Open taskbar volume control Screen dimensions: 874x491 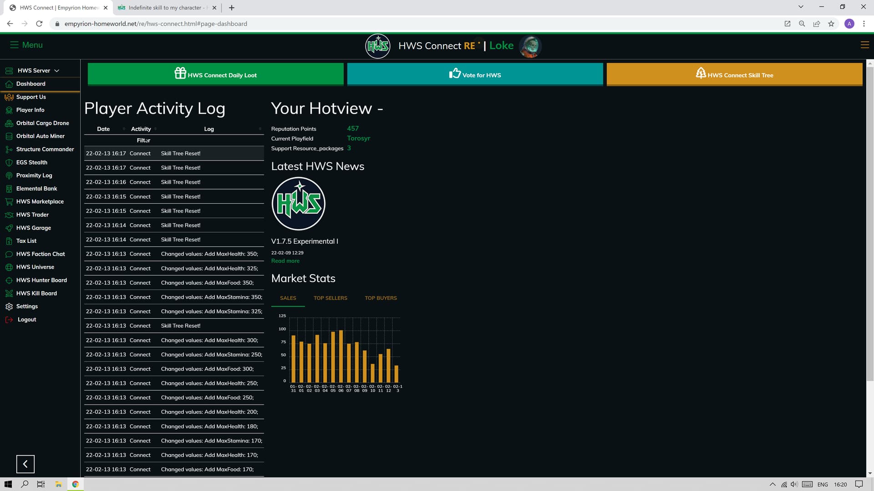(794, 484)
